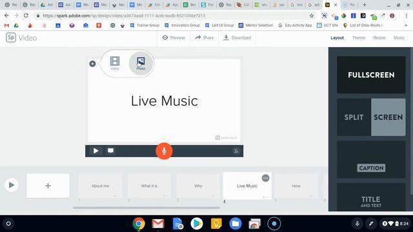Switch to the Layout tab

337,37
